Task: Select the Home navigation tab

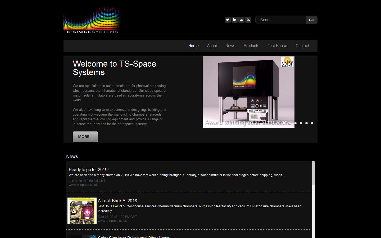Action: 193,45
